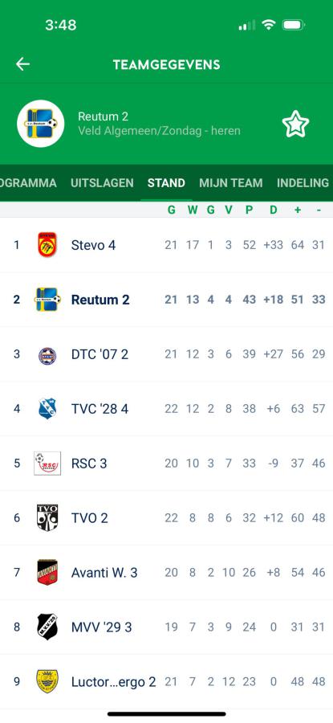Switch to the Mijn Team tab

tap(231, 183)
